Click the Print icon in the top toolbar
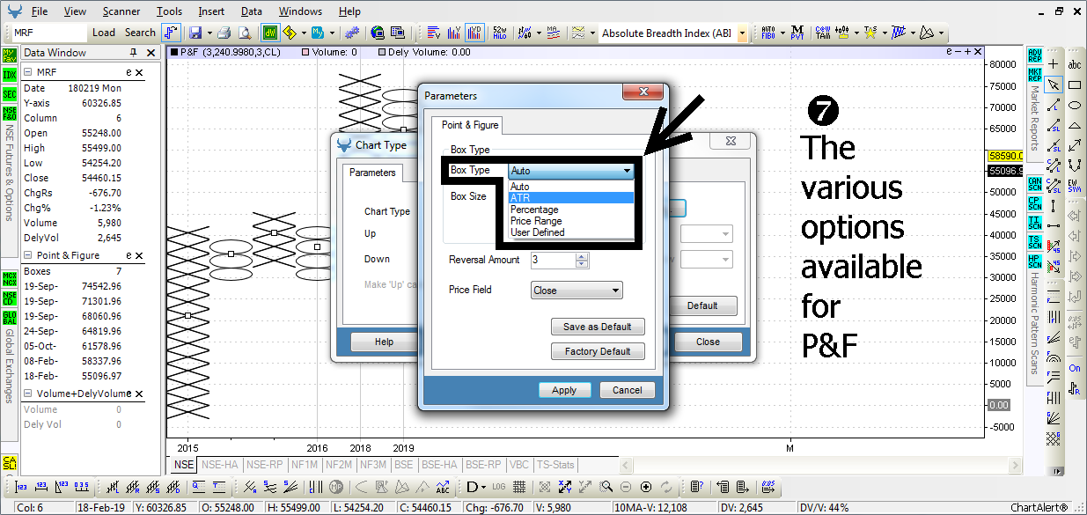 click(224, 33)
